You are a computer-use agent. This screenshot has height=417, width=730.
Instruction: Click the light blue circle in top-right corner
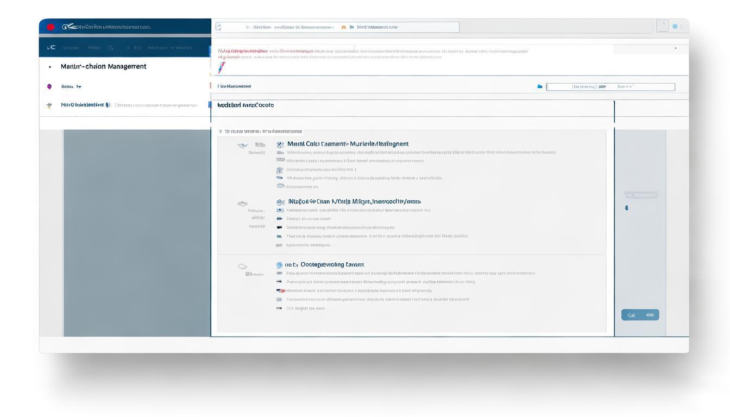click(x=675, y=26)
